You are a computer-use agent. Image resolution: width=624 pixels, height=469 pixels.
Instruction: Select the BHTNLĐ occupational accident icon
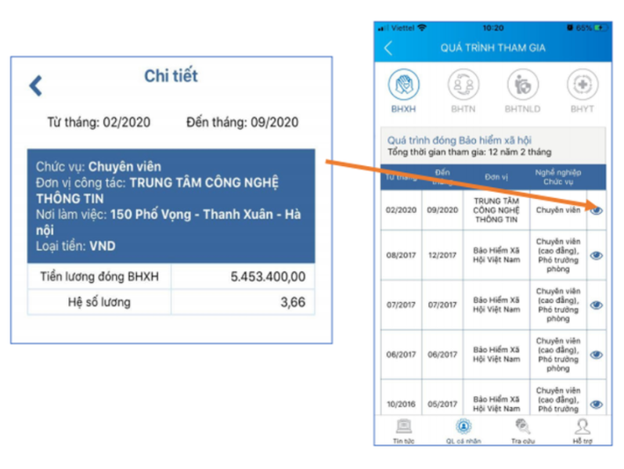pyautogui.click(x=522, y=84)
